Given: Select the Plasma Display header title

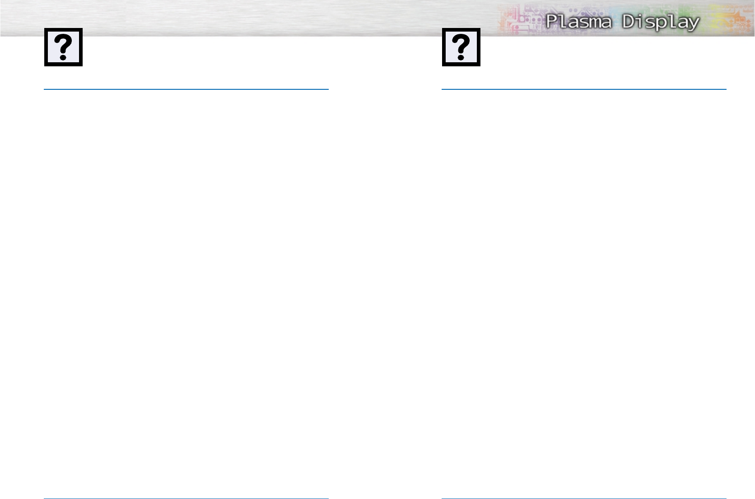Looking at the screenshot, I should coord(623,21).
